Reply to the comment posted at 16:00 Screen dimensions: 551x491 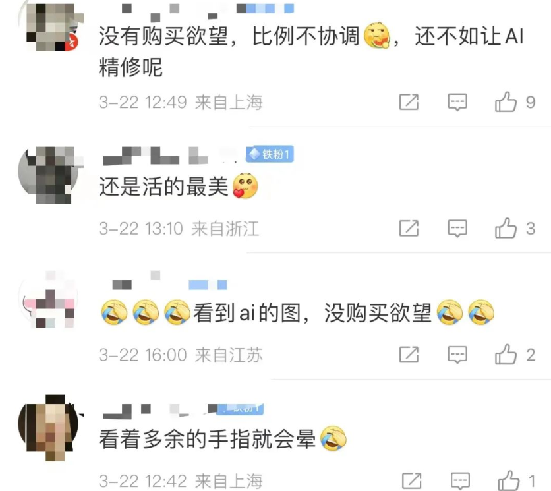point(457,355)
